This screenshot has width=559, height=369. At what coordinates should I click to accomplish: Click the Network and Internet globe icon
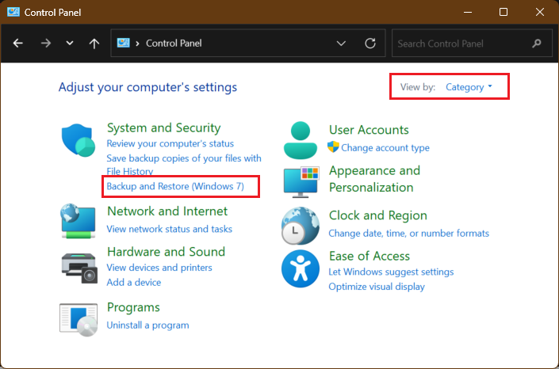coord(78,221)
